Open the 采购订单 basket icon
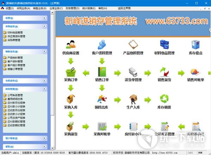The width and height of the screenshot is (211, 155). pos(71,72)
